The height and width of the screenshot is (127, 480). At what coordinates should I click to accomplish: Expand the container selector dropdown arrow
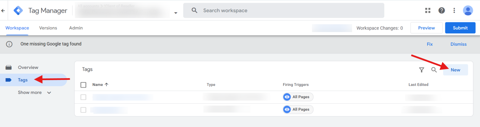[175, 13]
